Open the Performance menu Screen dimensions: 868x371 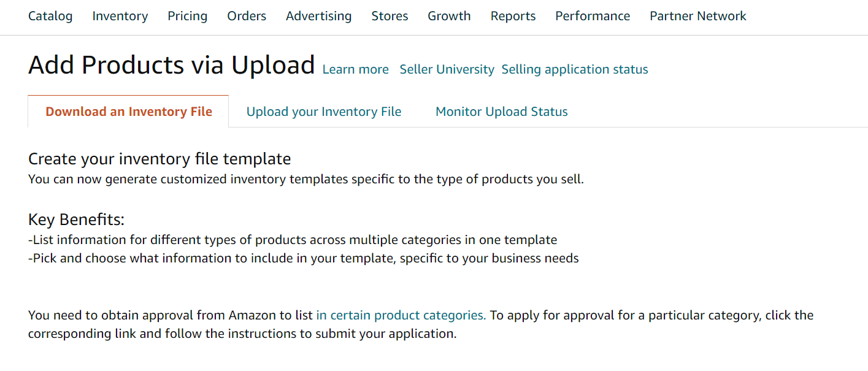point(593,17)
